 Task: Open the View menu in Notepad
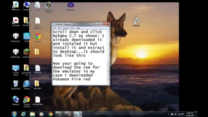tap(72, 28)
